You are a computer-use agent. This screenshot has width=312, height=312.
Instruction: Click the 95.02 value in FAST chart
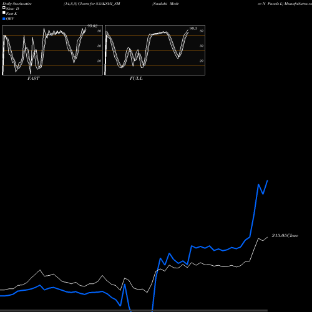point(92,26)
